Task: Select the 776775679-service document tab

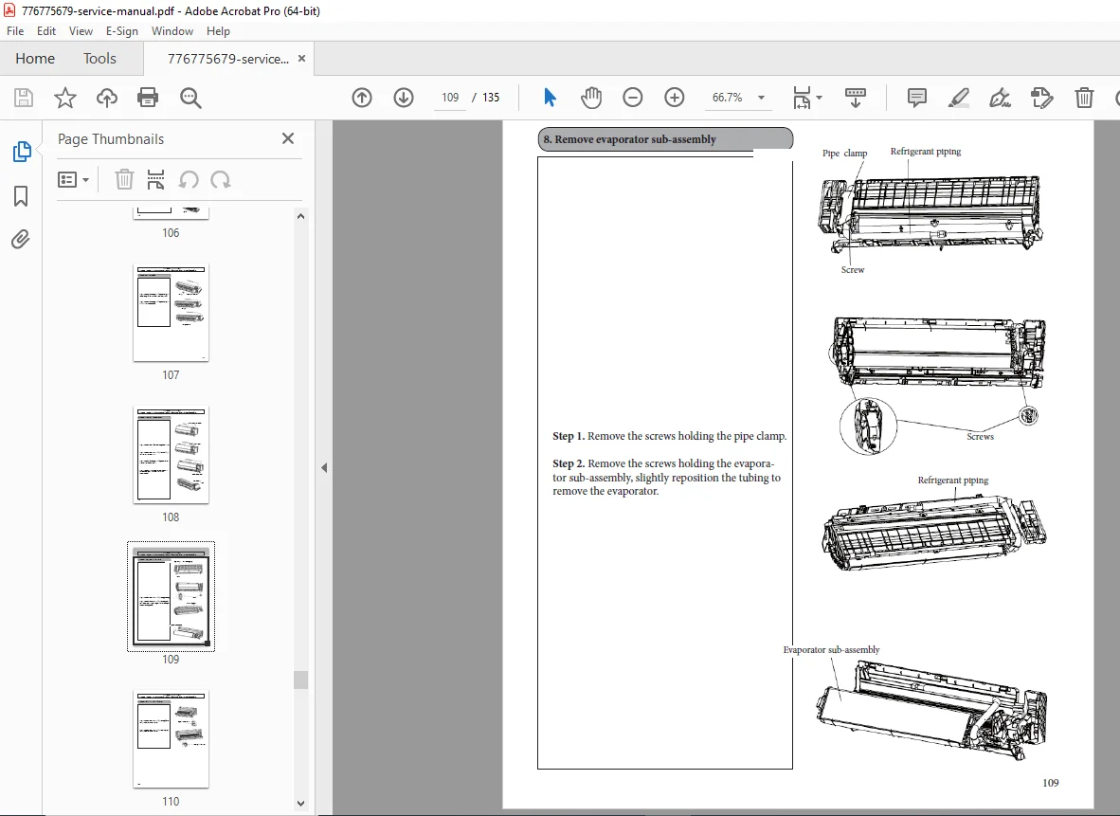Action: coord(227,59)
